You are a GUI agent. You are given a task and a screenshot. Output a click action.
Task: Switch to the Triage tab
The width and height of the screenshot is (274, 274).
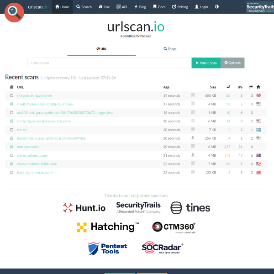170,49
